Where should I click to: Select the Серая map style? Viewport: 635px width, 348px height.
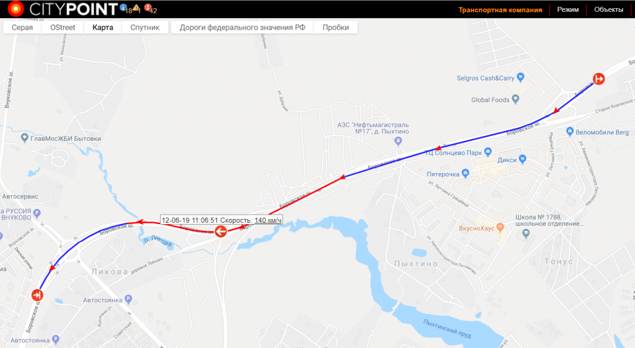(x=22, y=27)
